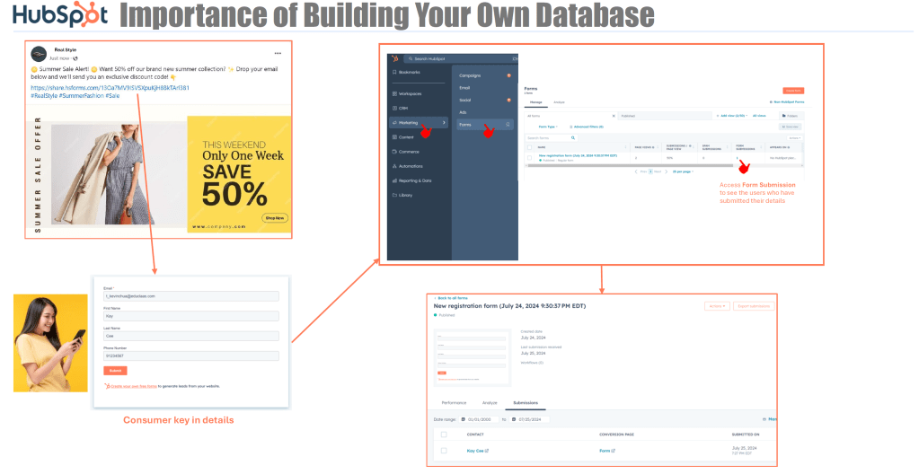This screenshot has height=474, width=919.
Task: Open the Actions dropdown button
Action: [x=717, y=306]
